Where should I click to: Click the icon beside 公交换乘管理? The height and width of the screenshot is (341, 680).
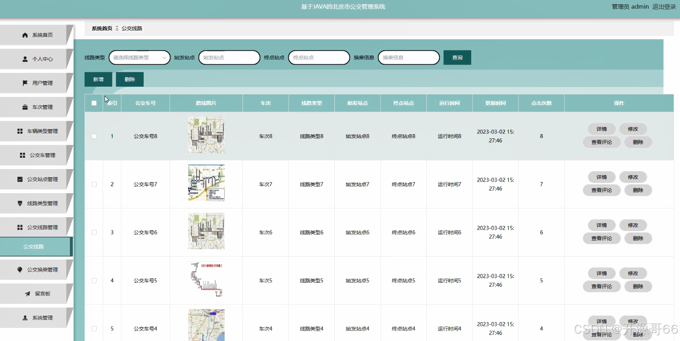pyautogui.click(x=20, y=269)
